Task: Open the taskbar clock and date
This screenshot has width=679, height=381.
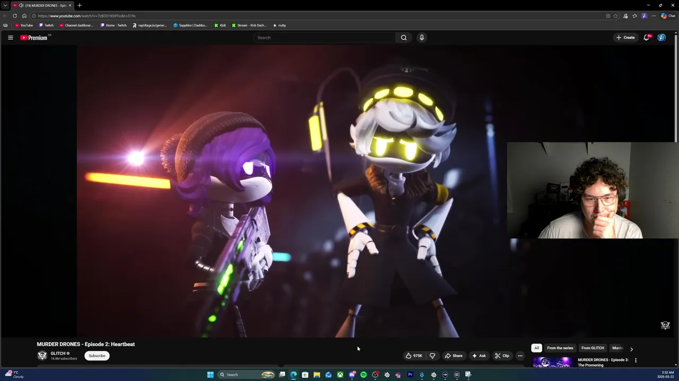Action: pos(667,375)
